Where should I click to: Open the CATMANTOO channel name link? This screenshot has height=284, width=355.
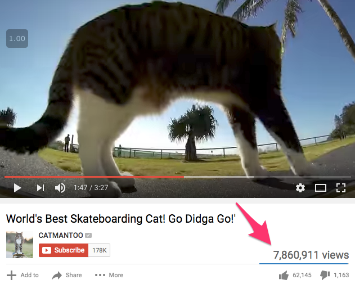(x=61, y=235)
